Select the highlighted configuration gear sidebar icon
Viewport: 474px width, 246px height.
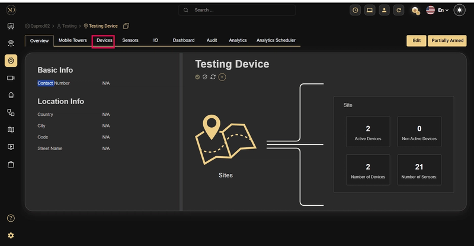[x=11, y=61]
